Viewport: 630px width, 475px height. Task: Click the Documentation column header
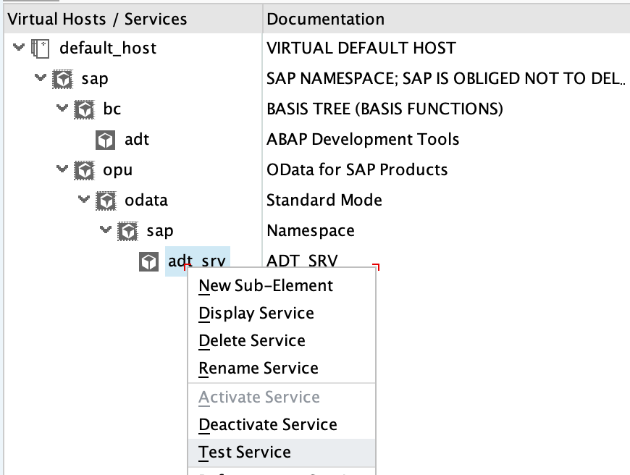pos(326,19)
